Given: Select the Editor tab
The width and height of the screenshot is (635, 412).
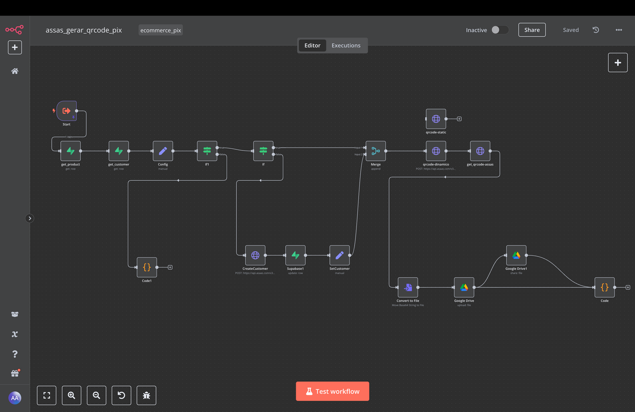Looking at the screenshot, I should (x=312, y=46).
